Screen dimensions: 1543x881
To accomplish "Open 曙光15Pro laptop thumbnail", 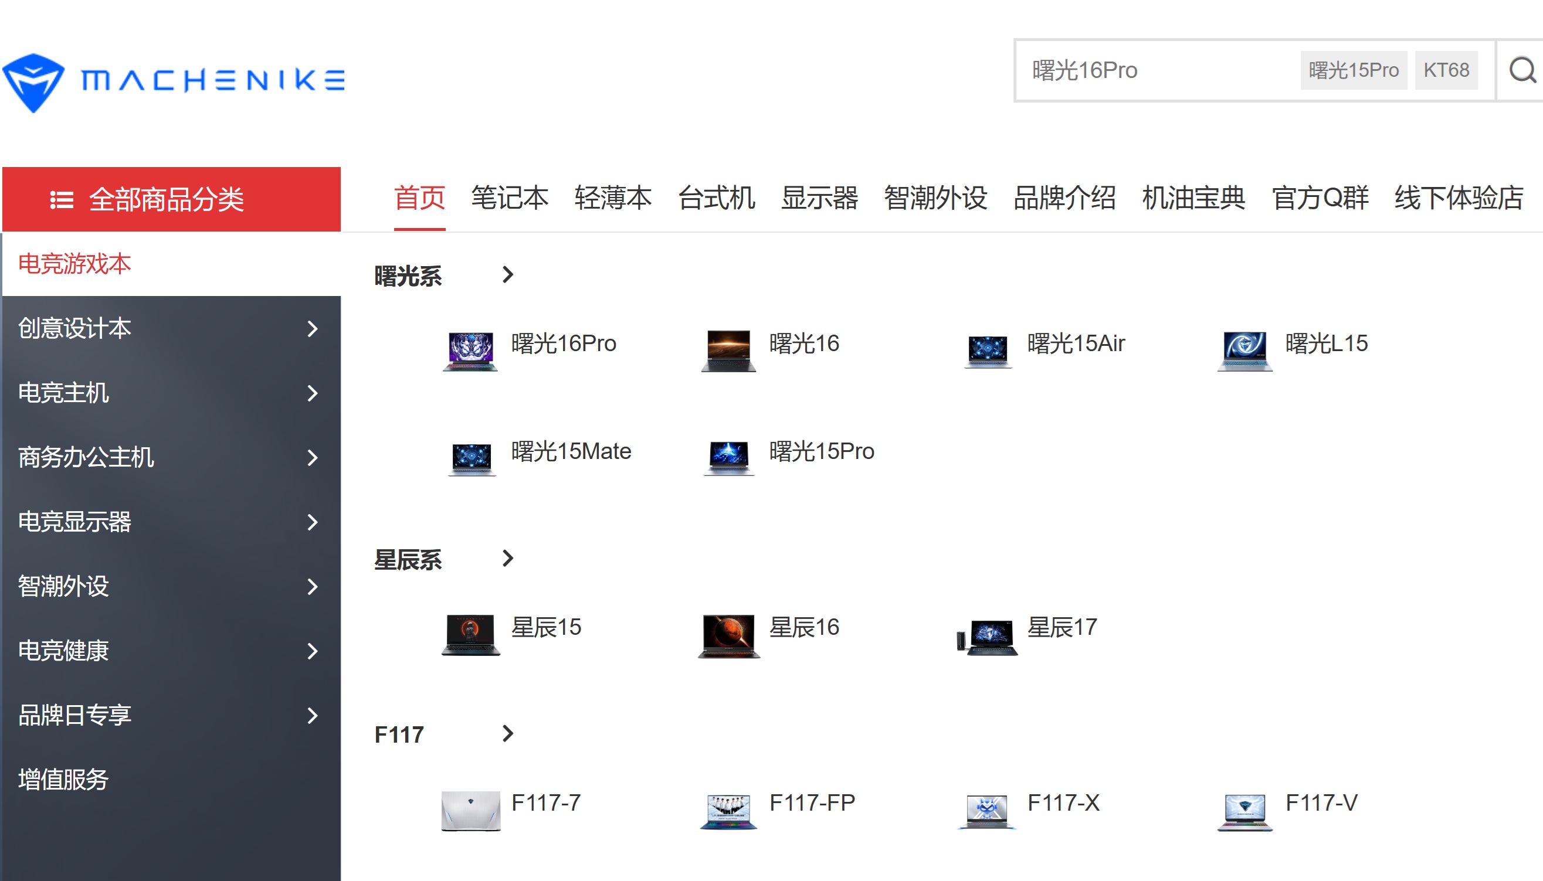I will [x=729, y=458].
